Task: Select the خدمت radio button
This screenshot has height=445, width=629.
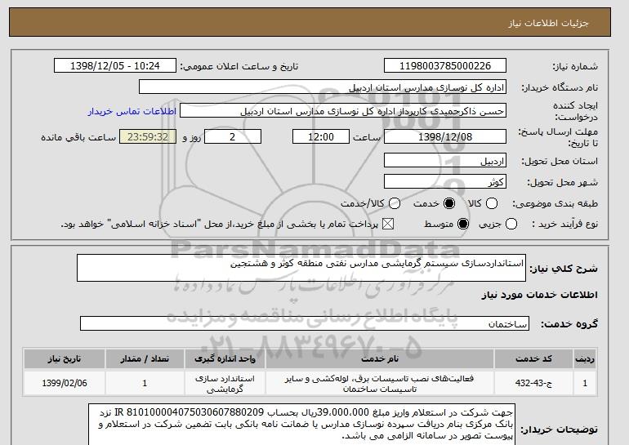Action: pos(449,203)
